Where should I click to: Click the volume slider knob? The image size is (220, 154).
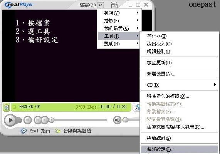pos(126,120)
